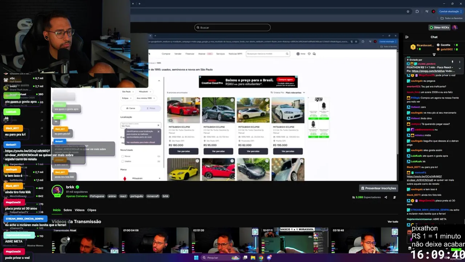Click the Kick search box Buscar

coord(232,27)
